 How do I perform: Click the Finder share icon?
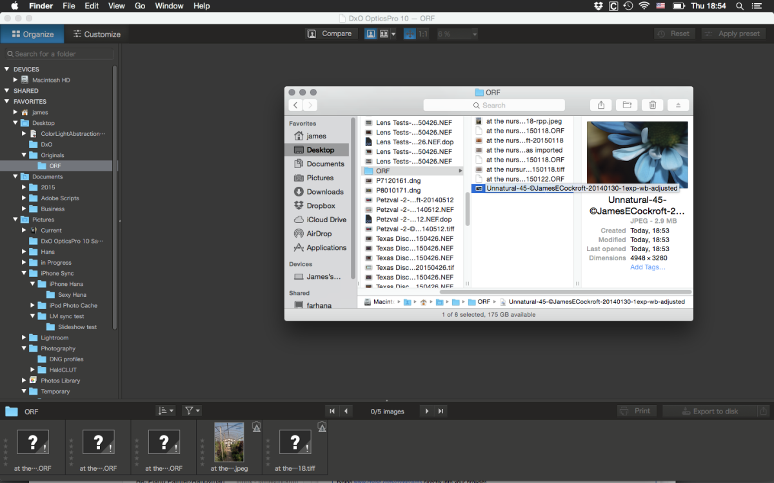click(x=600, y=105)
